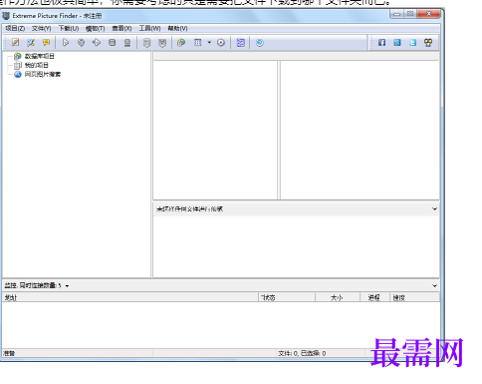482x384 pixels.
Task: Open the 文件(Y) menu
Action: [42, 28]
